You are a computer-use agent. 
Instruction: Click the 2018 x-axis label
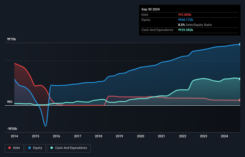pyautogui.click(x=98, y=136)
